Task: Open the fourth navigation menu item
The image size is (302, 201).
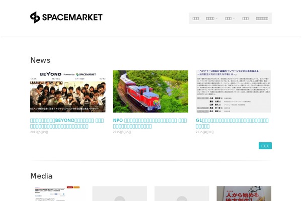Action: [x=246, y=19]
